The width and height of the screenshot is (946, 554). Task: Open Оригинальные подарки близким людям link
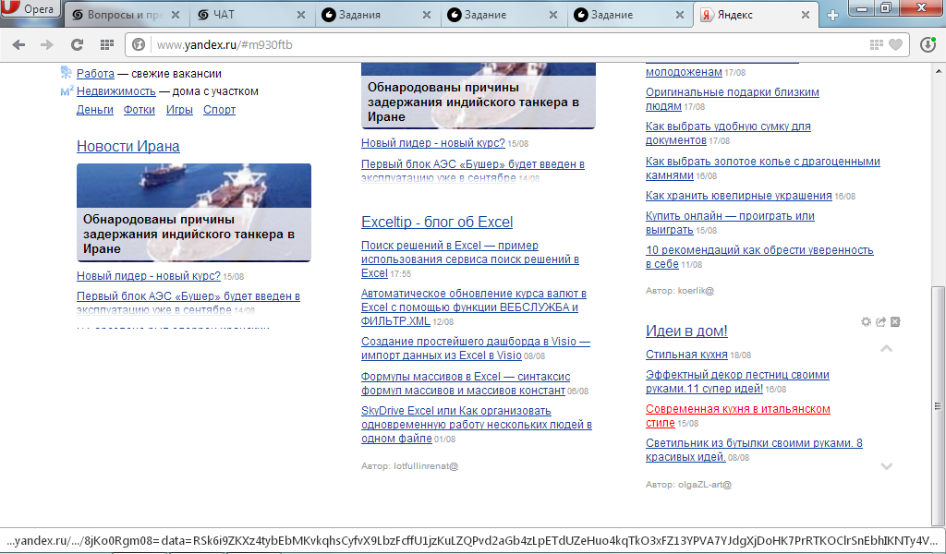[733, 99]
